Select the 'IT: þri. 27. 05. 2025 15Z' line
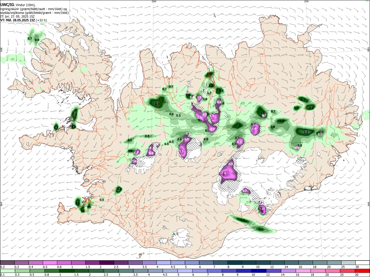The height and width of the screenshot is (277, 370). click(x=17, y=16)
